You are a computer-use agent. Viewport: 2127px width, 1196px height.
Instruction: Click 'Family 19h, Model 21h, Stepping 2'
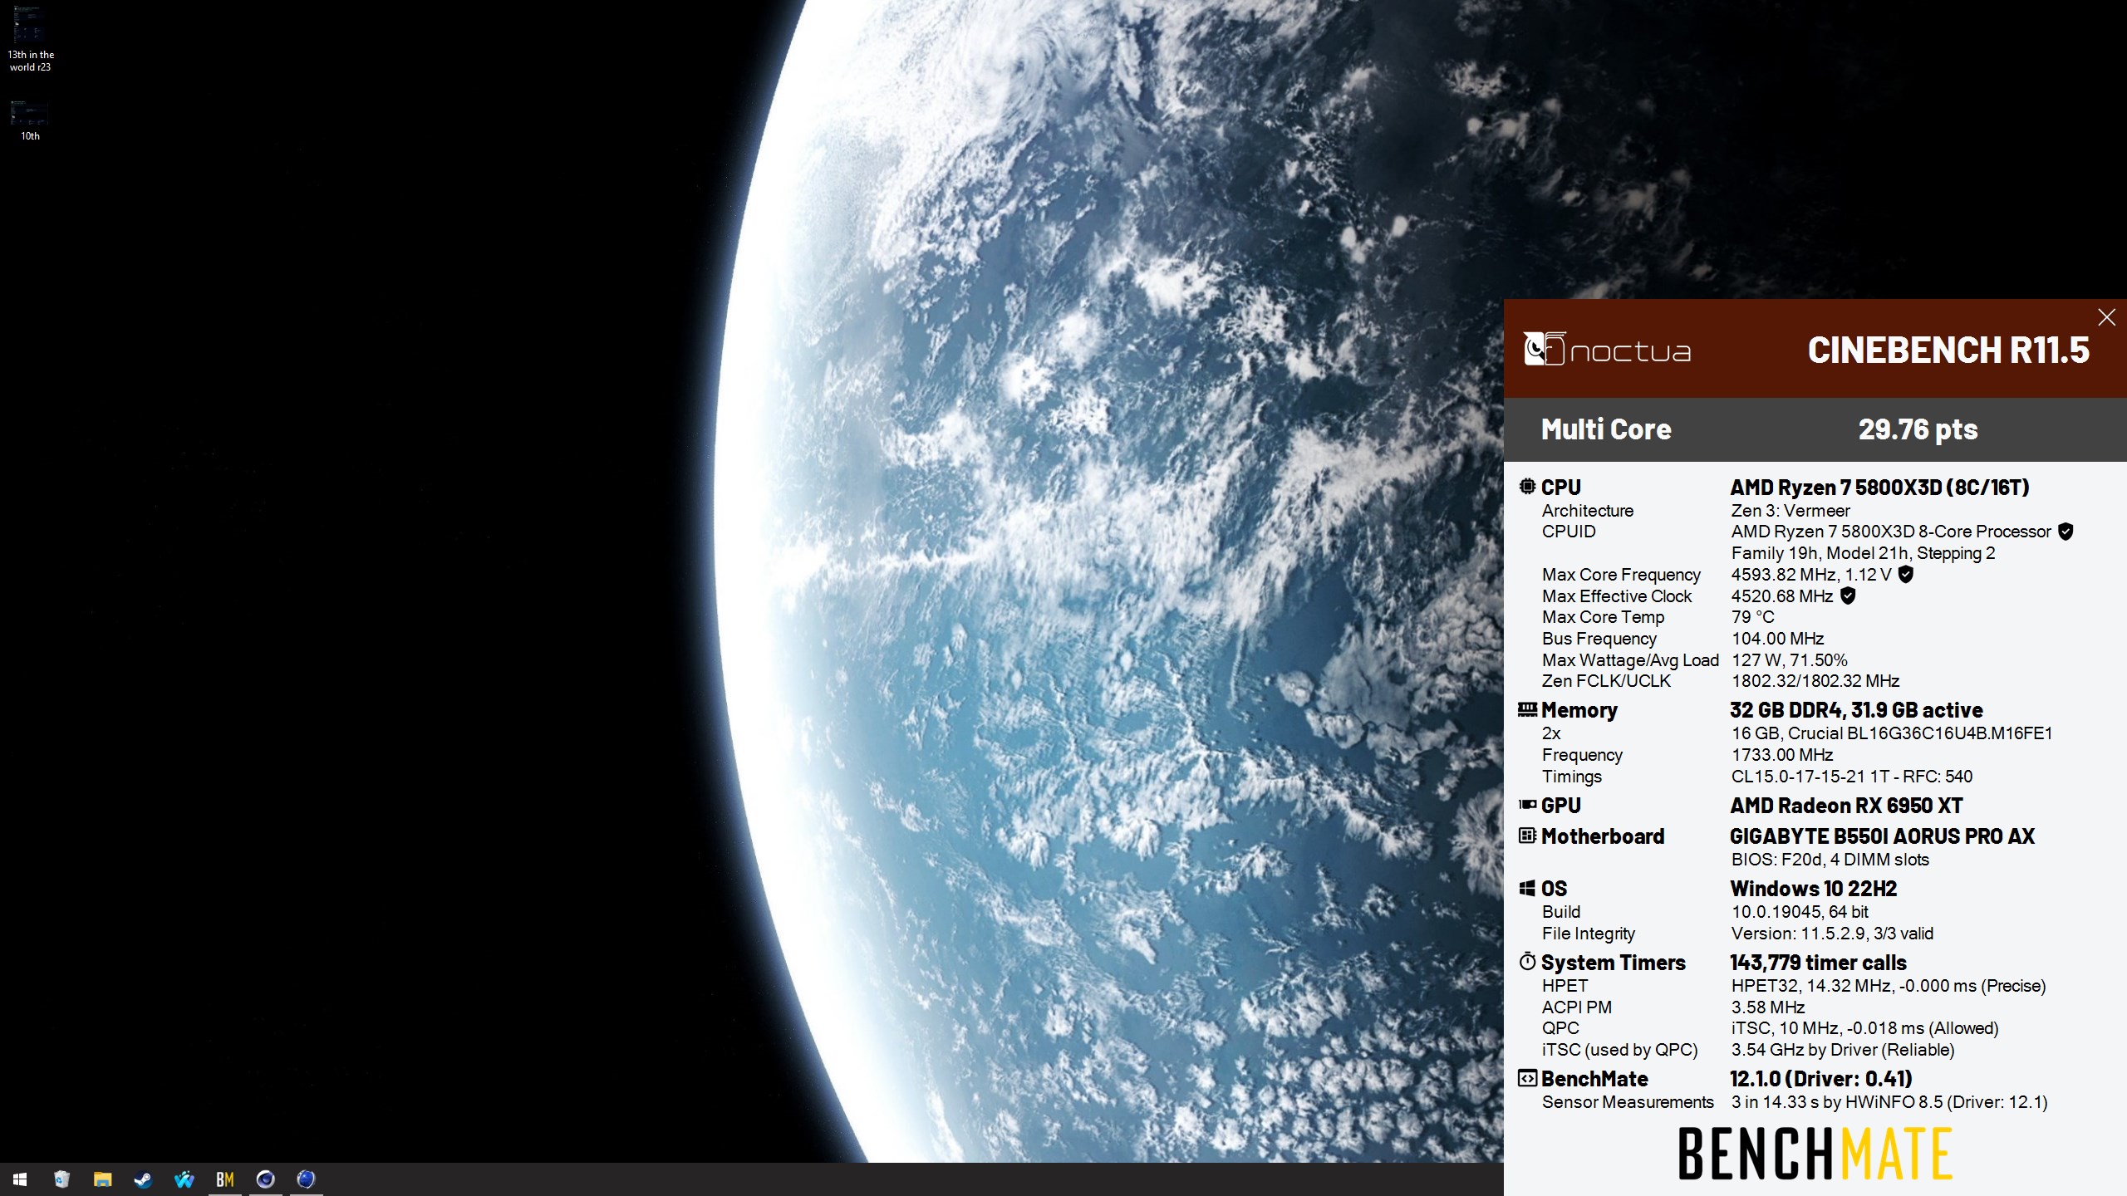1863,553
